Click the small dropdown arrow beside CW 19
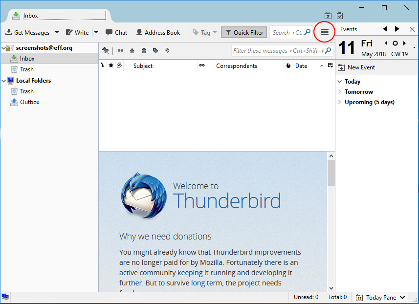 pos(414,47)
